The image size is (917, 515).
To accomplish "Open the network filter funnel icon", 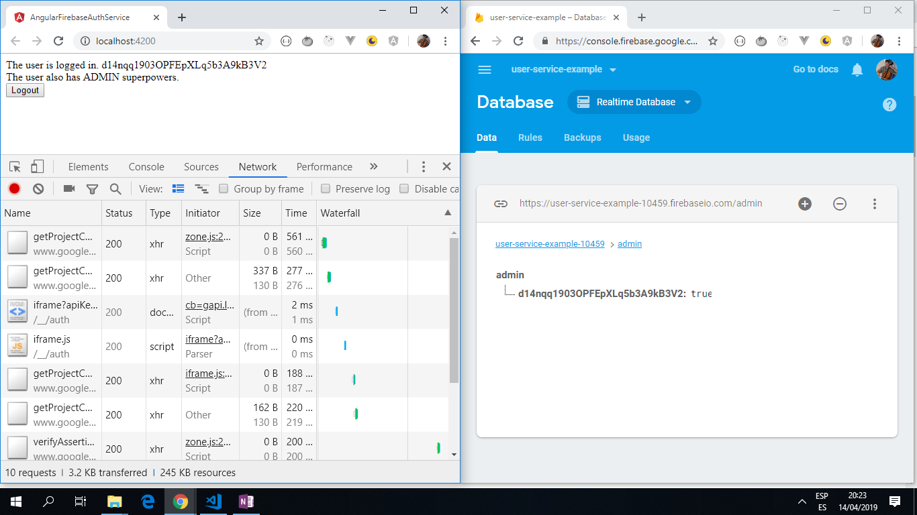I will pos(93,189).
